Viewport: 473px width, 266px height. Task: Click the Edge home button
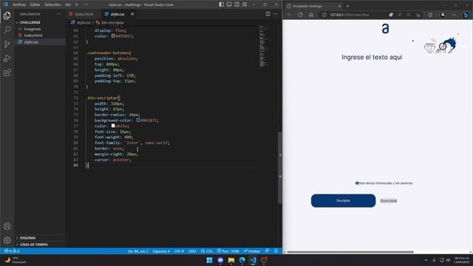(x=311, y=15)
